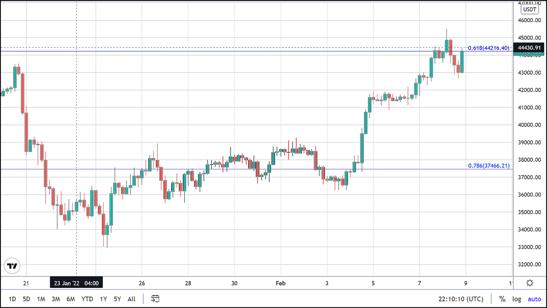The height and width of the screenshot is (308, 547).
Task: Open chart settings gear icon
Action: click(x=530, y=283)
